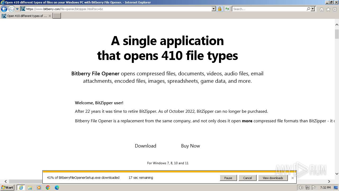339x191 pixels.
Task: Click the page headline 'A single application'
Action: pyautogui.click(x=167, y=41)
